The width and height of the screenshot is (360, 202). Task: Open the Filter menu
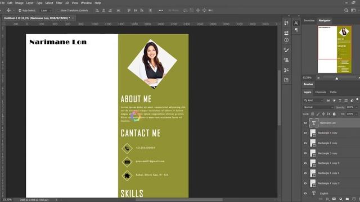[59, 3]
